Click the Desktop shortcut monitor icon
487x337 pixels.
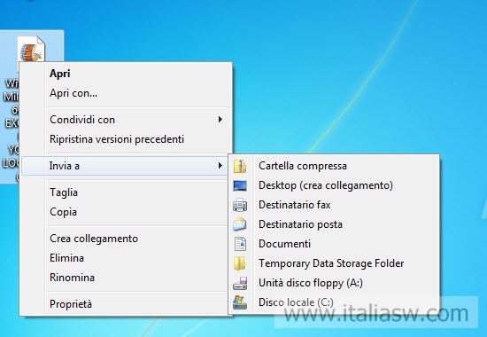[240, 185]
